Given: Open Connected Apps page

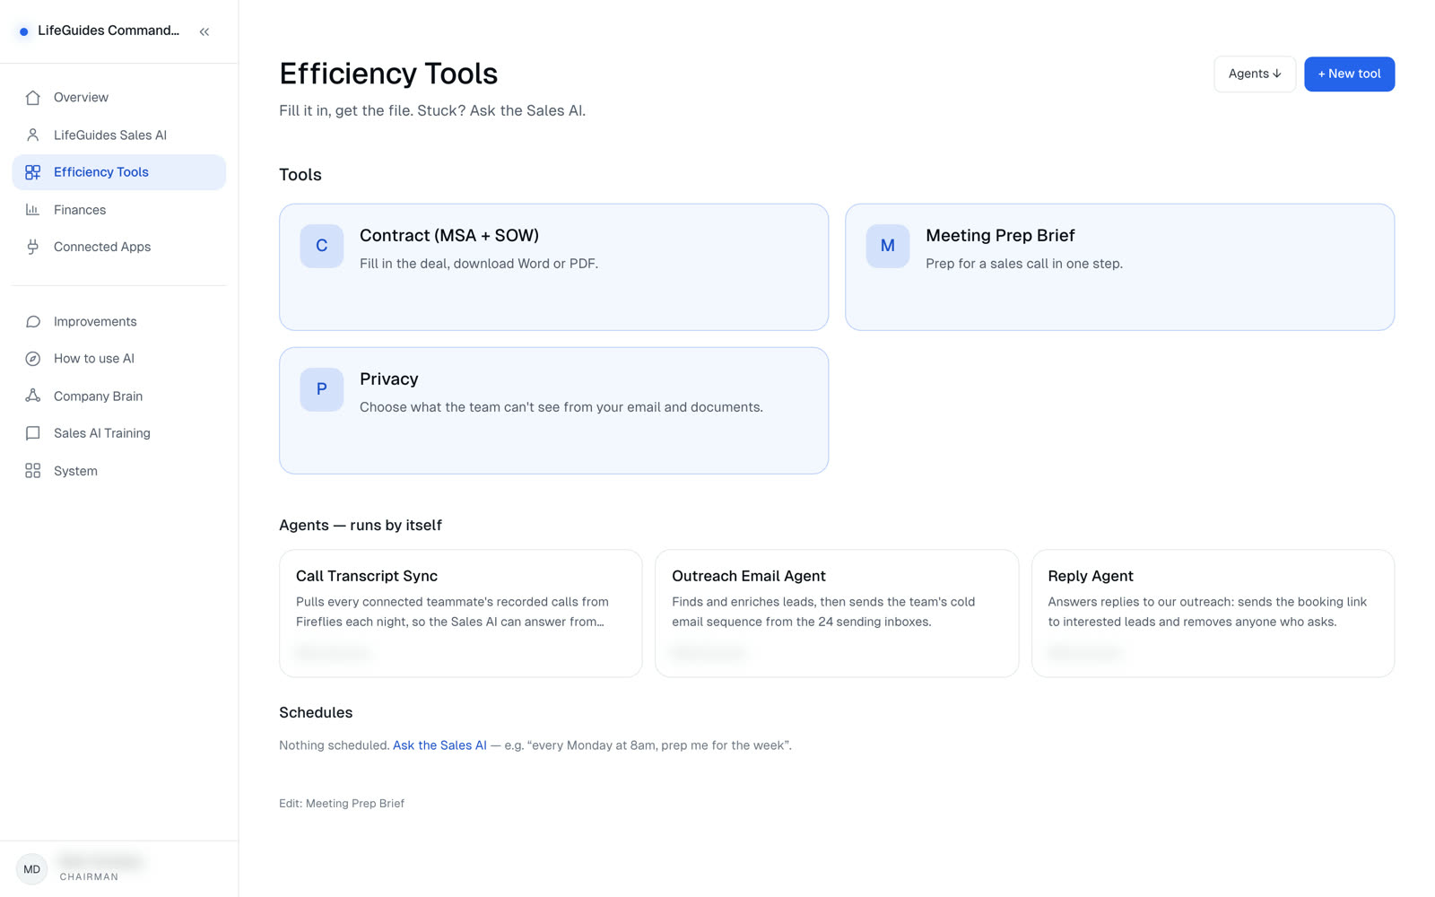Looking at the screenshot, I should 118,247.
